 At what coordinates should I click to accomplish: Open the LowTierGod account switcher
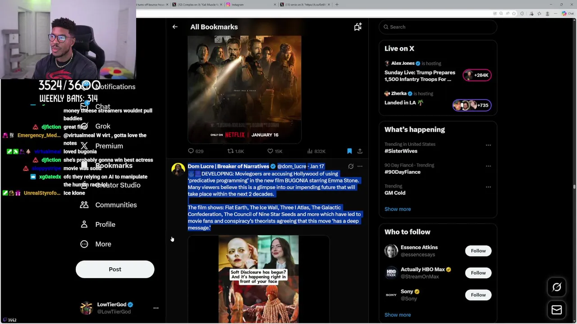pyautogui.click(x=119, y=308)
